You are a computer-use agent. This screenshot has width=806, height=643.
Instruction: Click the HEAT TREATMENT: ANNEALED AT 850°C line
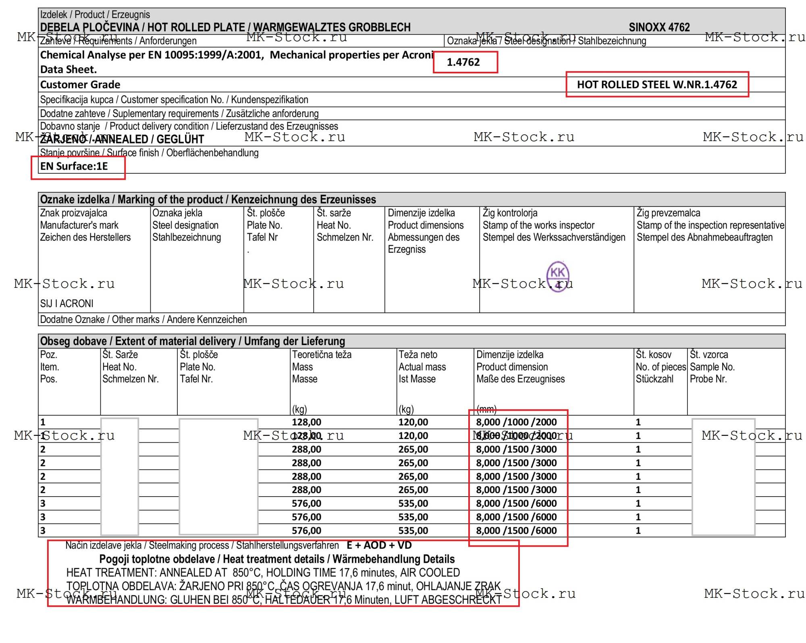tap(263, 573)
